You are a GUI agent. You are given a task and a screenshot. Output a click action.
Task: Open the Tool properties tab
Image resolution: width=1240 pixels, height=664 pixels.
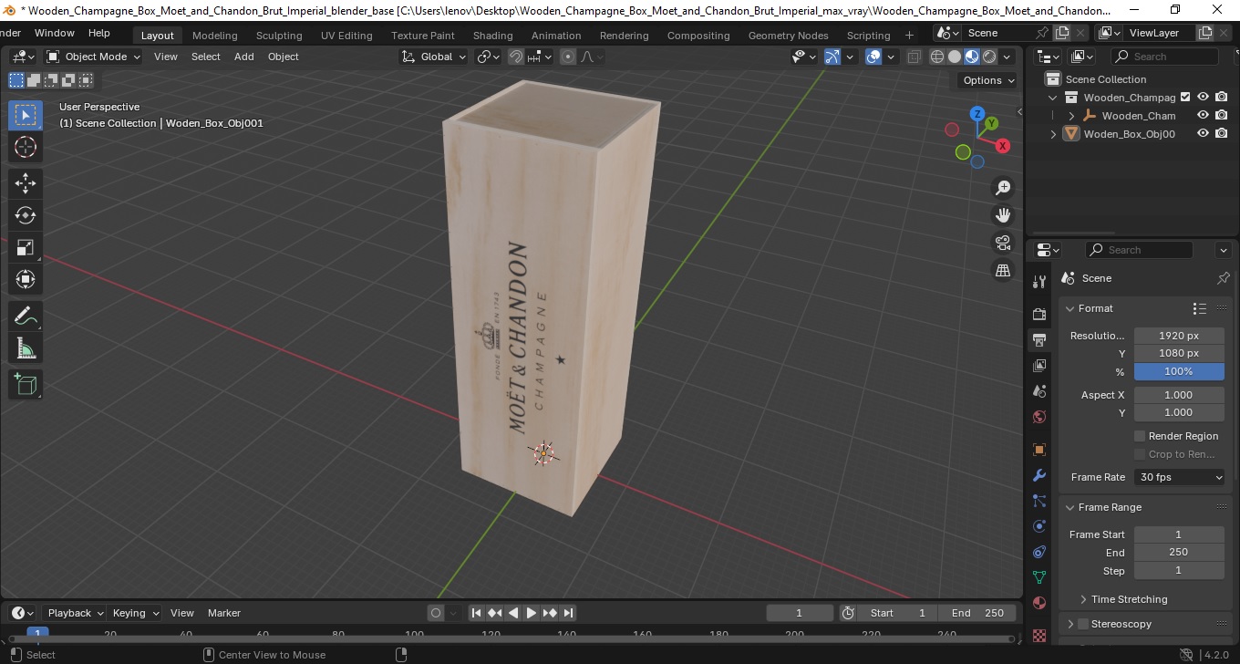(1038, 281)
